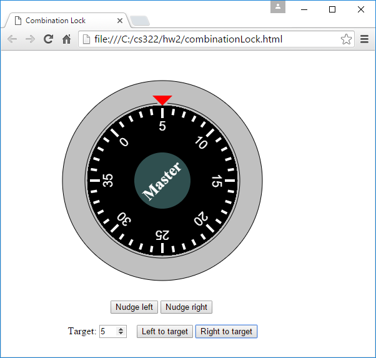Click the number 25 on dial

[x=162, y=235]
